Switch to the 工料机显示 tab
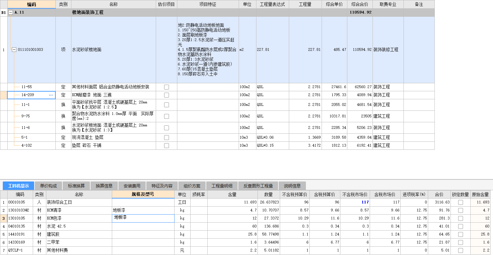The image size is (493, 255). click(x=18, y=186)
